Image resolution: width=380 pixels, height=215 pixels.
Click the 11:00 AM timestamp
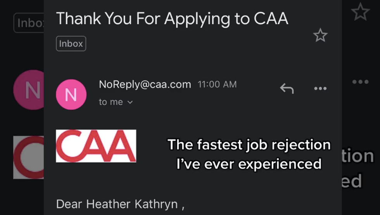pyautogui.click(x=217, y=84)
